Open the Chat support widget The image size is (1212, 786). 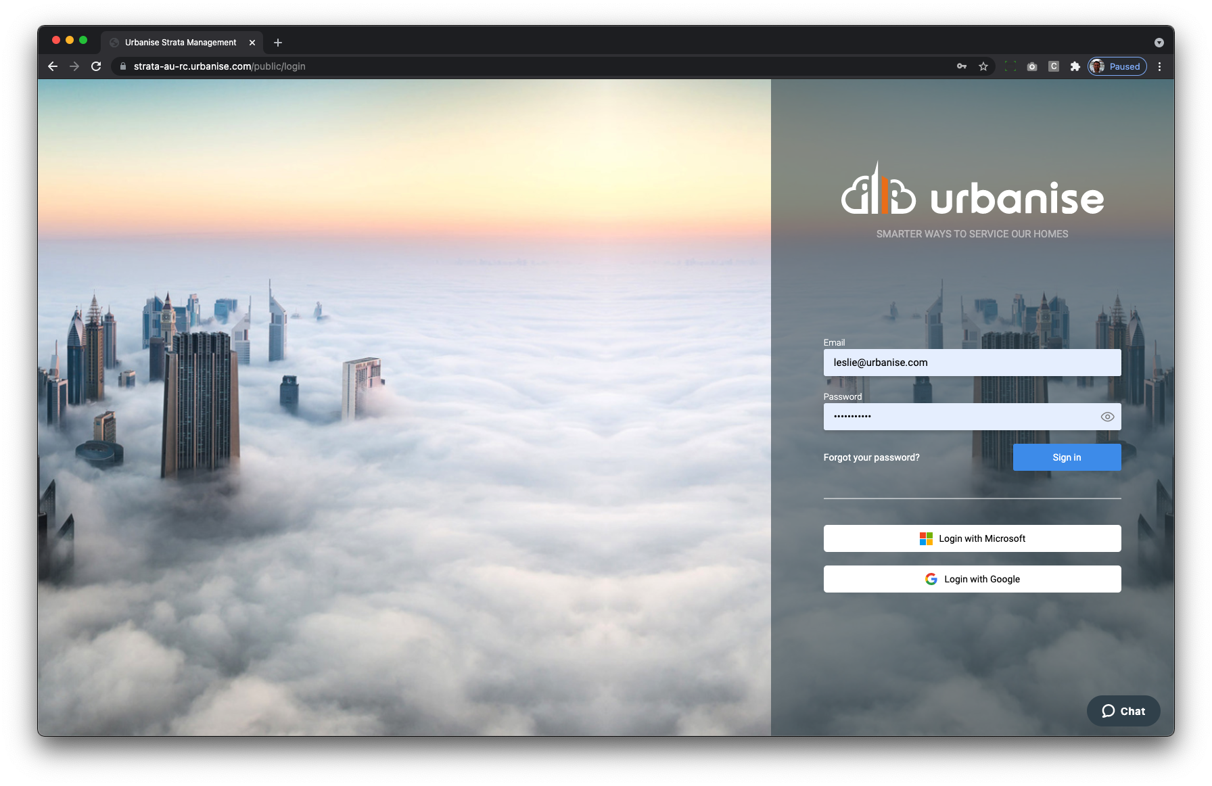click(x=1123, y=711)
